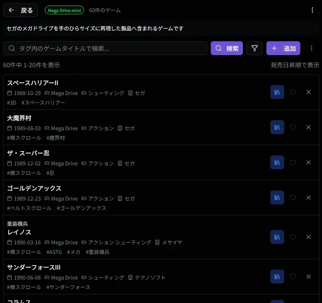This screenshot has height=303, width=322.
Task: Click the 60件のゲーム count label
Action: pyautogui.click(x=105, y=10)
